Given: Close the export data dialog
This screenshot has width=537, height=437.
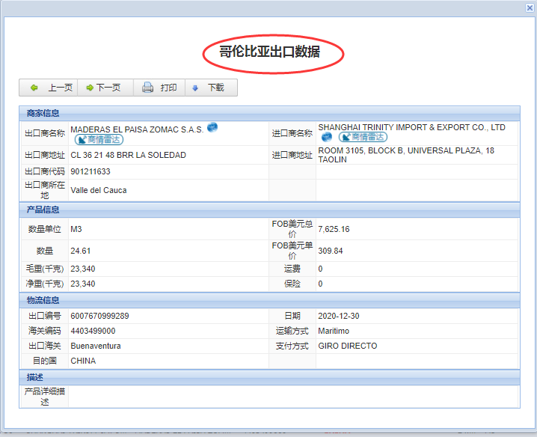Looking at the screenshot, I should click(x=530, y=7).
